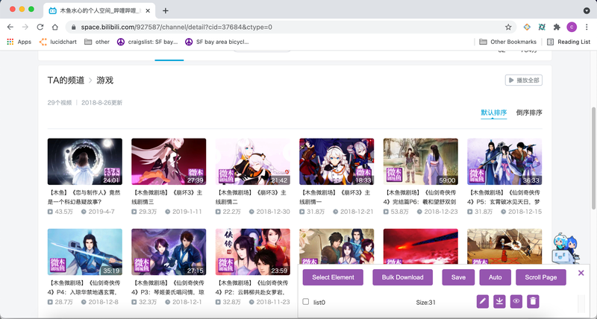Select 默认排序 sort tab
The image size is (597, 319).
[493, 113]
